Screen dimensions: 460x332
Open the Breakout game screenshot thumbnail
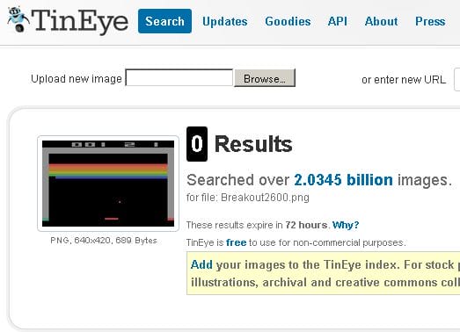click(108, 184)
